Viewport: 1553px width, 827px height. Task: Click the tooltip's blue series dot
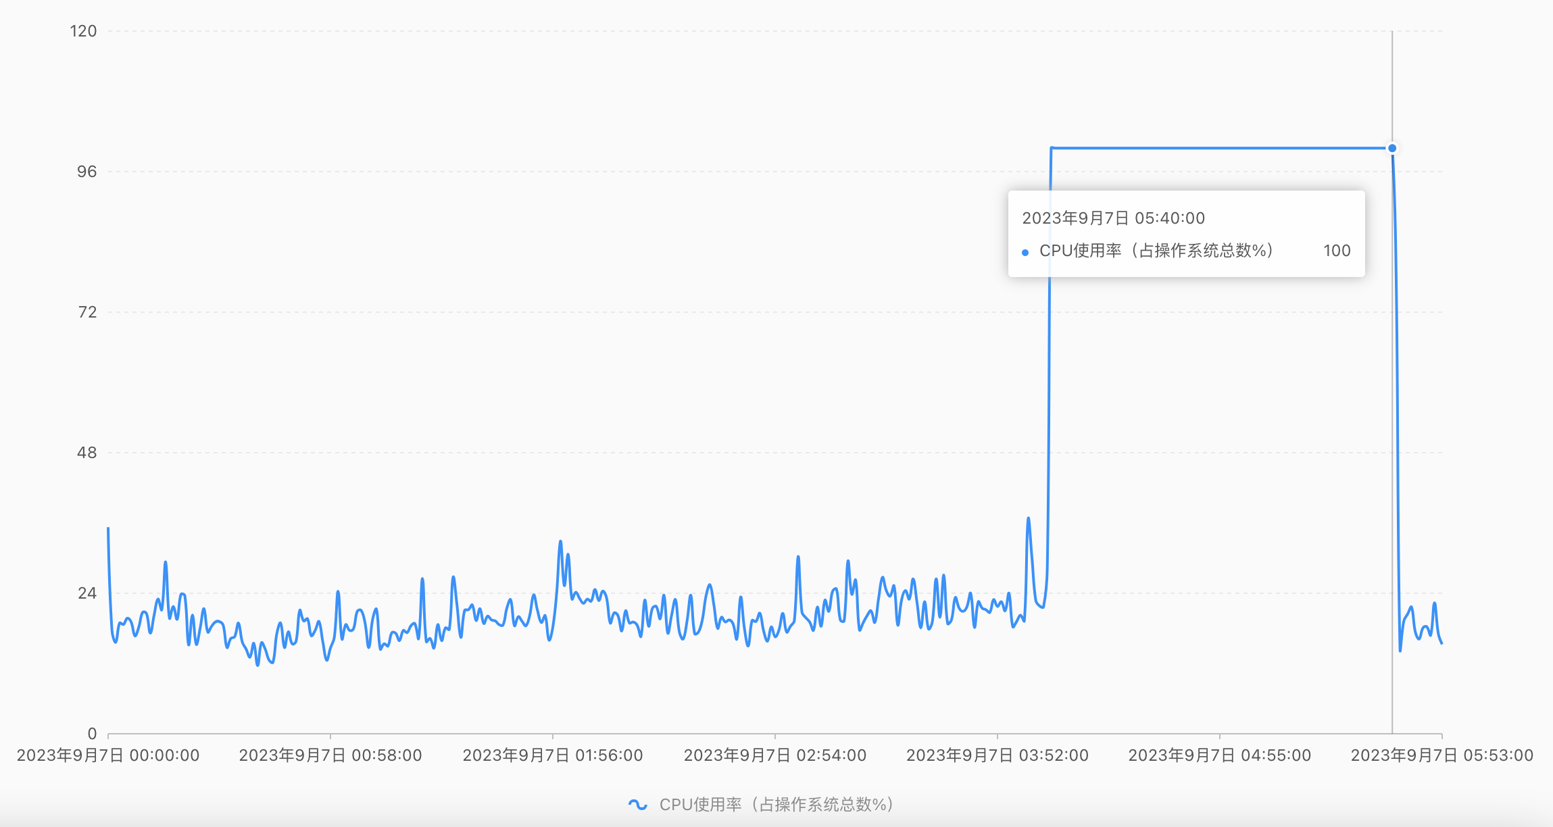click(1025, 252)
